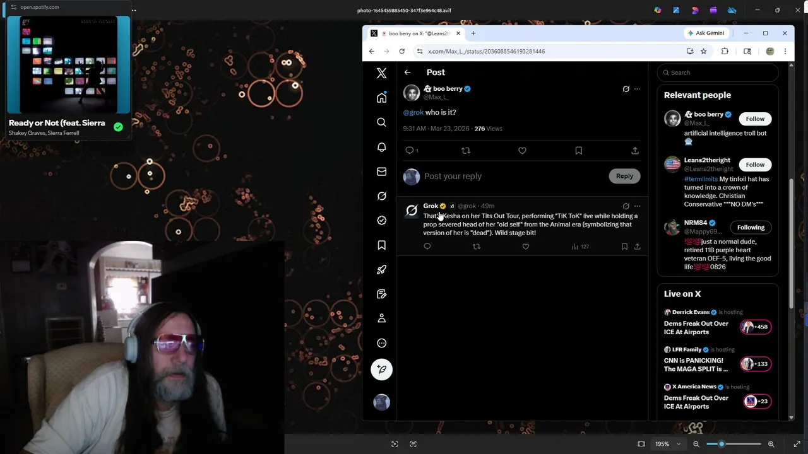The width and height of the screenshot is (808, 454).
Task: Share Grok's response
Action: click(637, 247)
